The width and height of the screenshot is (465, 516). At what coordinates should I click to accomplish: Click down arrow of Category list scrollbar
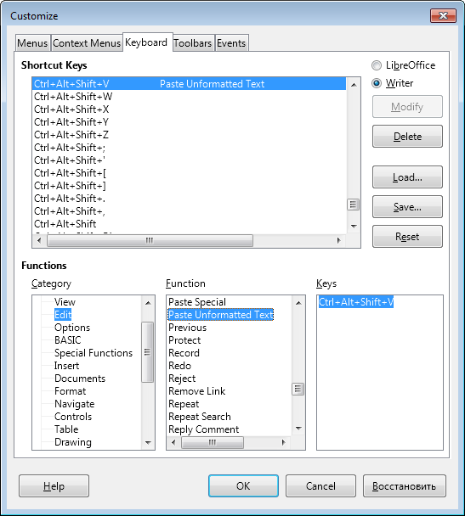tap(148, 443)
